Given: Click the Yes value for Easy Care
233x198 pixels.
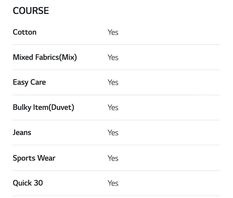Looking at the screenshot, I should (x=113, y=83).
